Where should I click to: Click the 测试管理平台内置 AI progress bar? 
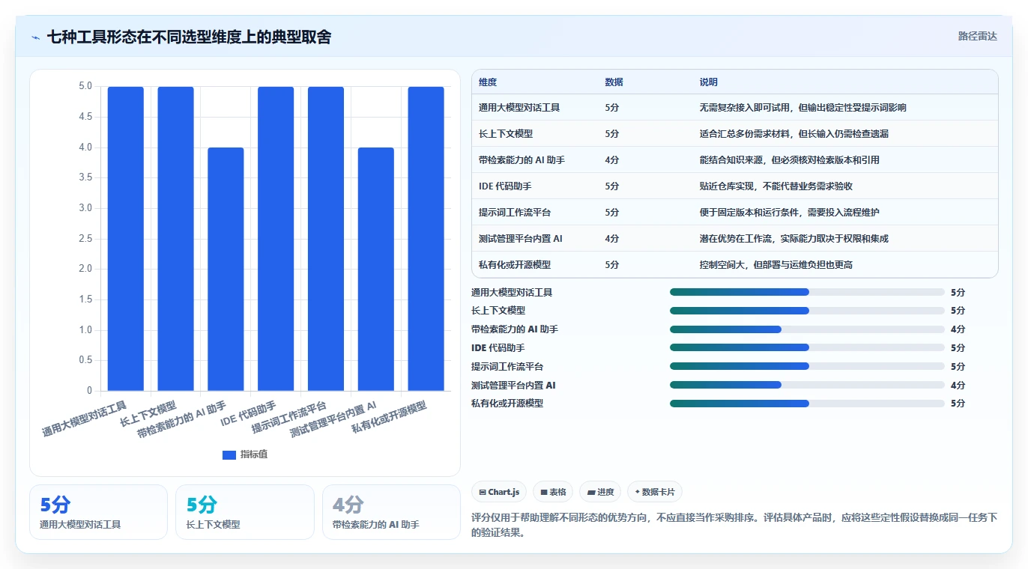click(x=807, y=385)
